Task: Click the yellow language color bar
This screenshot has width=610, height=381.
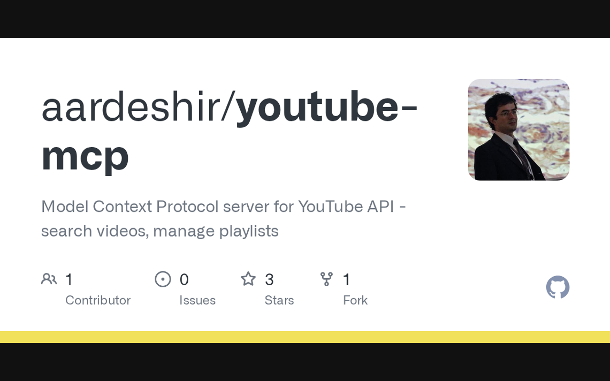Action: [x=305, y=337]
